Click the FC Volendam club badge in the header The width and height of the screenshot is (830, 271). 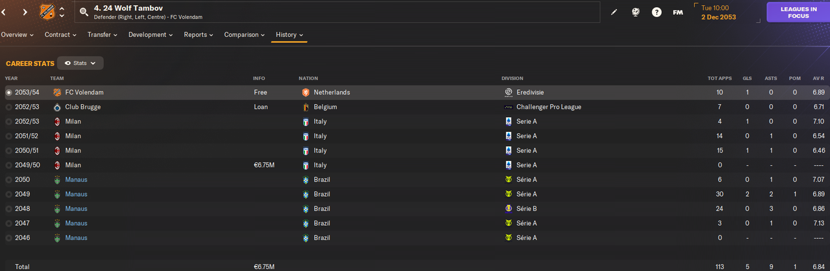(47, 12)
